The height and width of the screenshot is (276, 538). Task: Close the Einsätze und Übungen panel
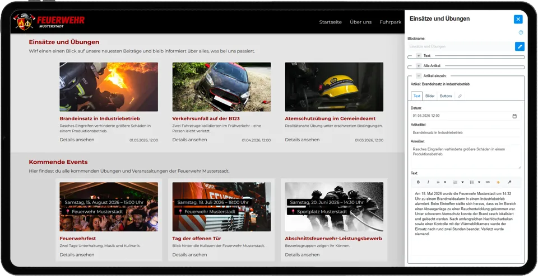(x=518, y=19)
